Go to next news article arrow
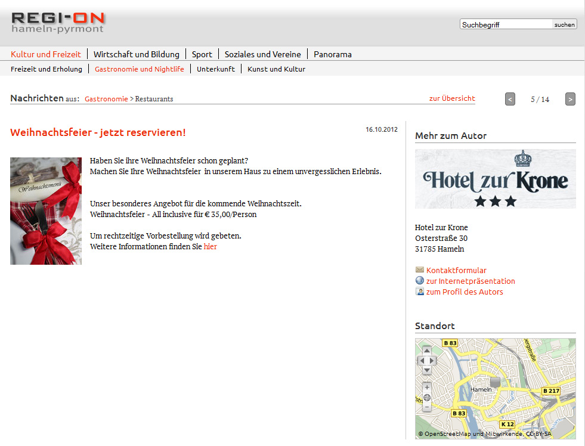 pyautogui.click(x=570, y=99)
